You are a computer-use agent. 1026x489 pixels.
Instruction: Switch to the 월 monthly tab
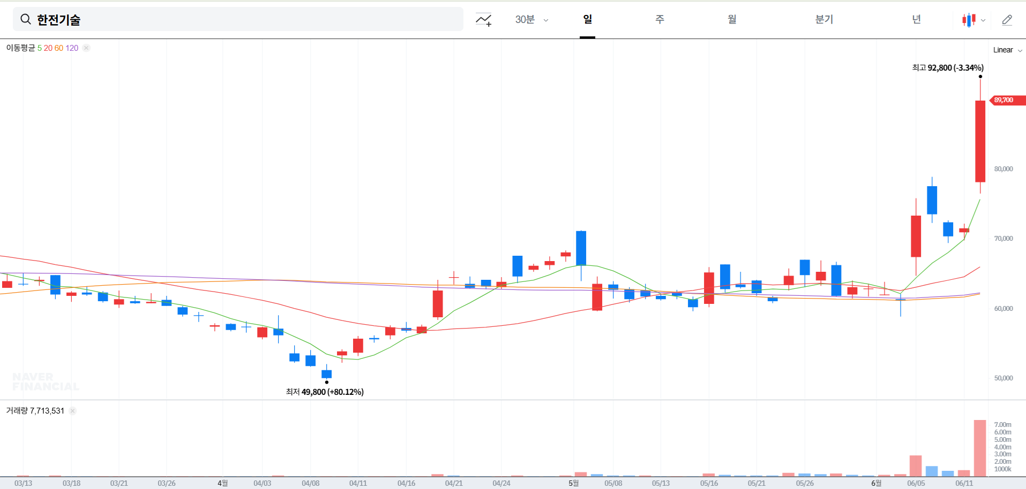(x=732, y=19)
